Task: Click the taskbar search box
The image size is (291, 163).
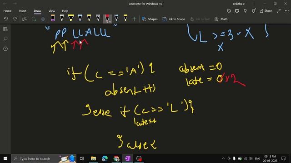Action: tap(44, 158)
